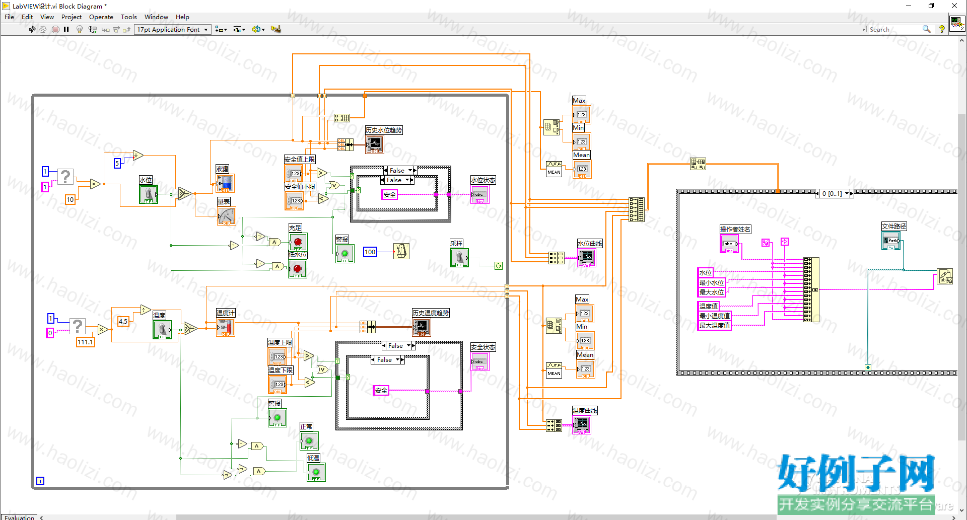The height and width of the screenshot is (520, 967).
Task: Start Run Continuously from the toolbar
Action: [43, 29]
